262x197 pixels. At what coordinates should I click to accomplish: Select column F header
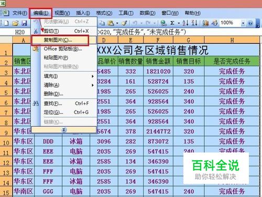158,40
